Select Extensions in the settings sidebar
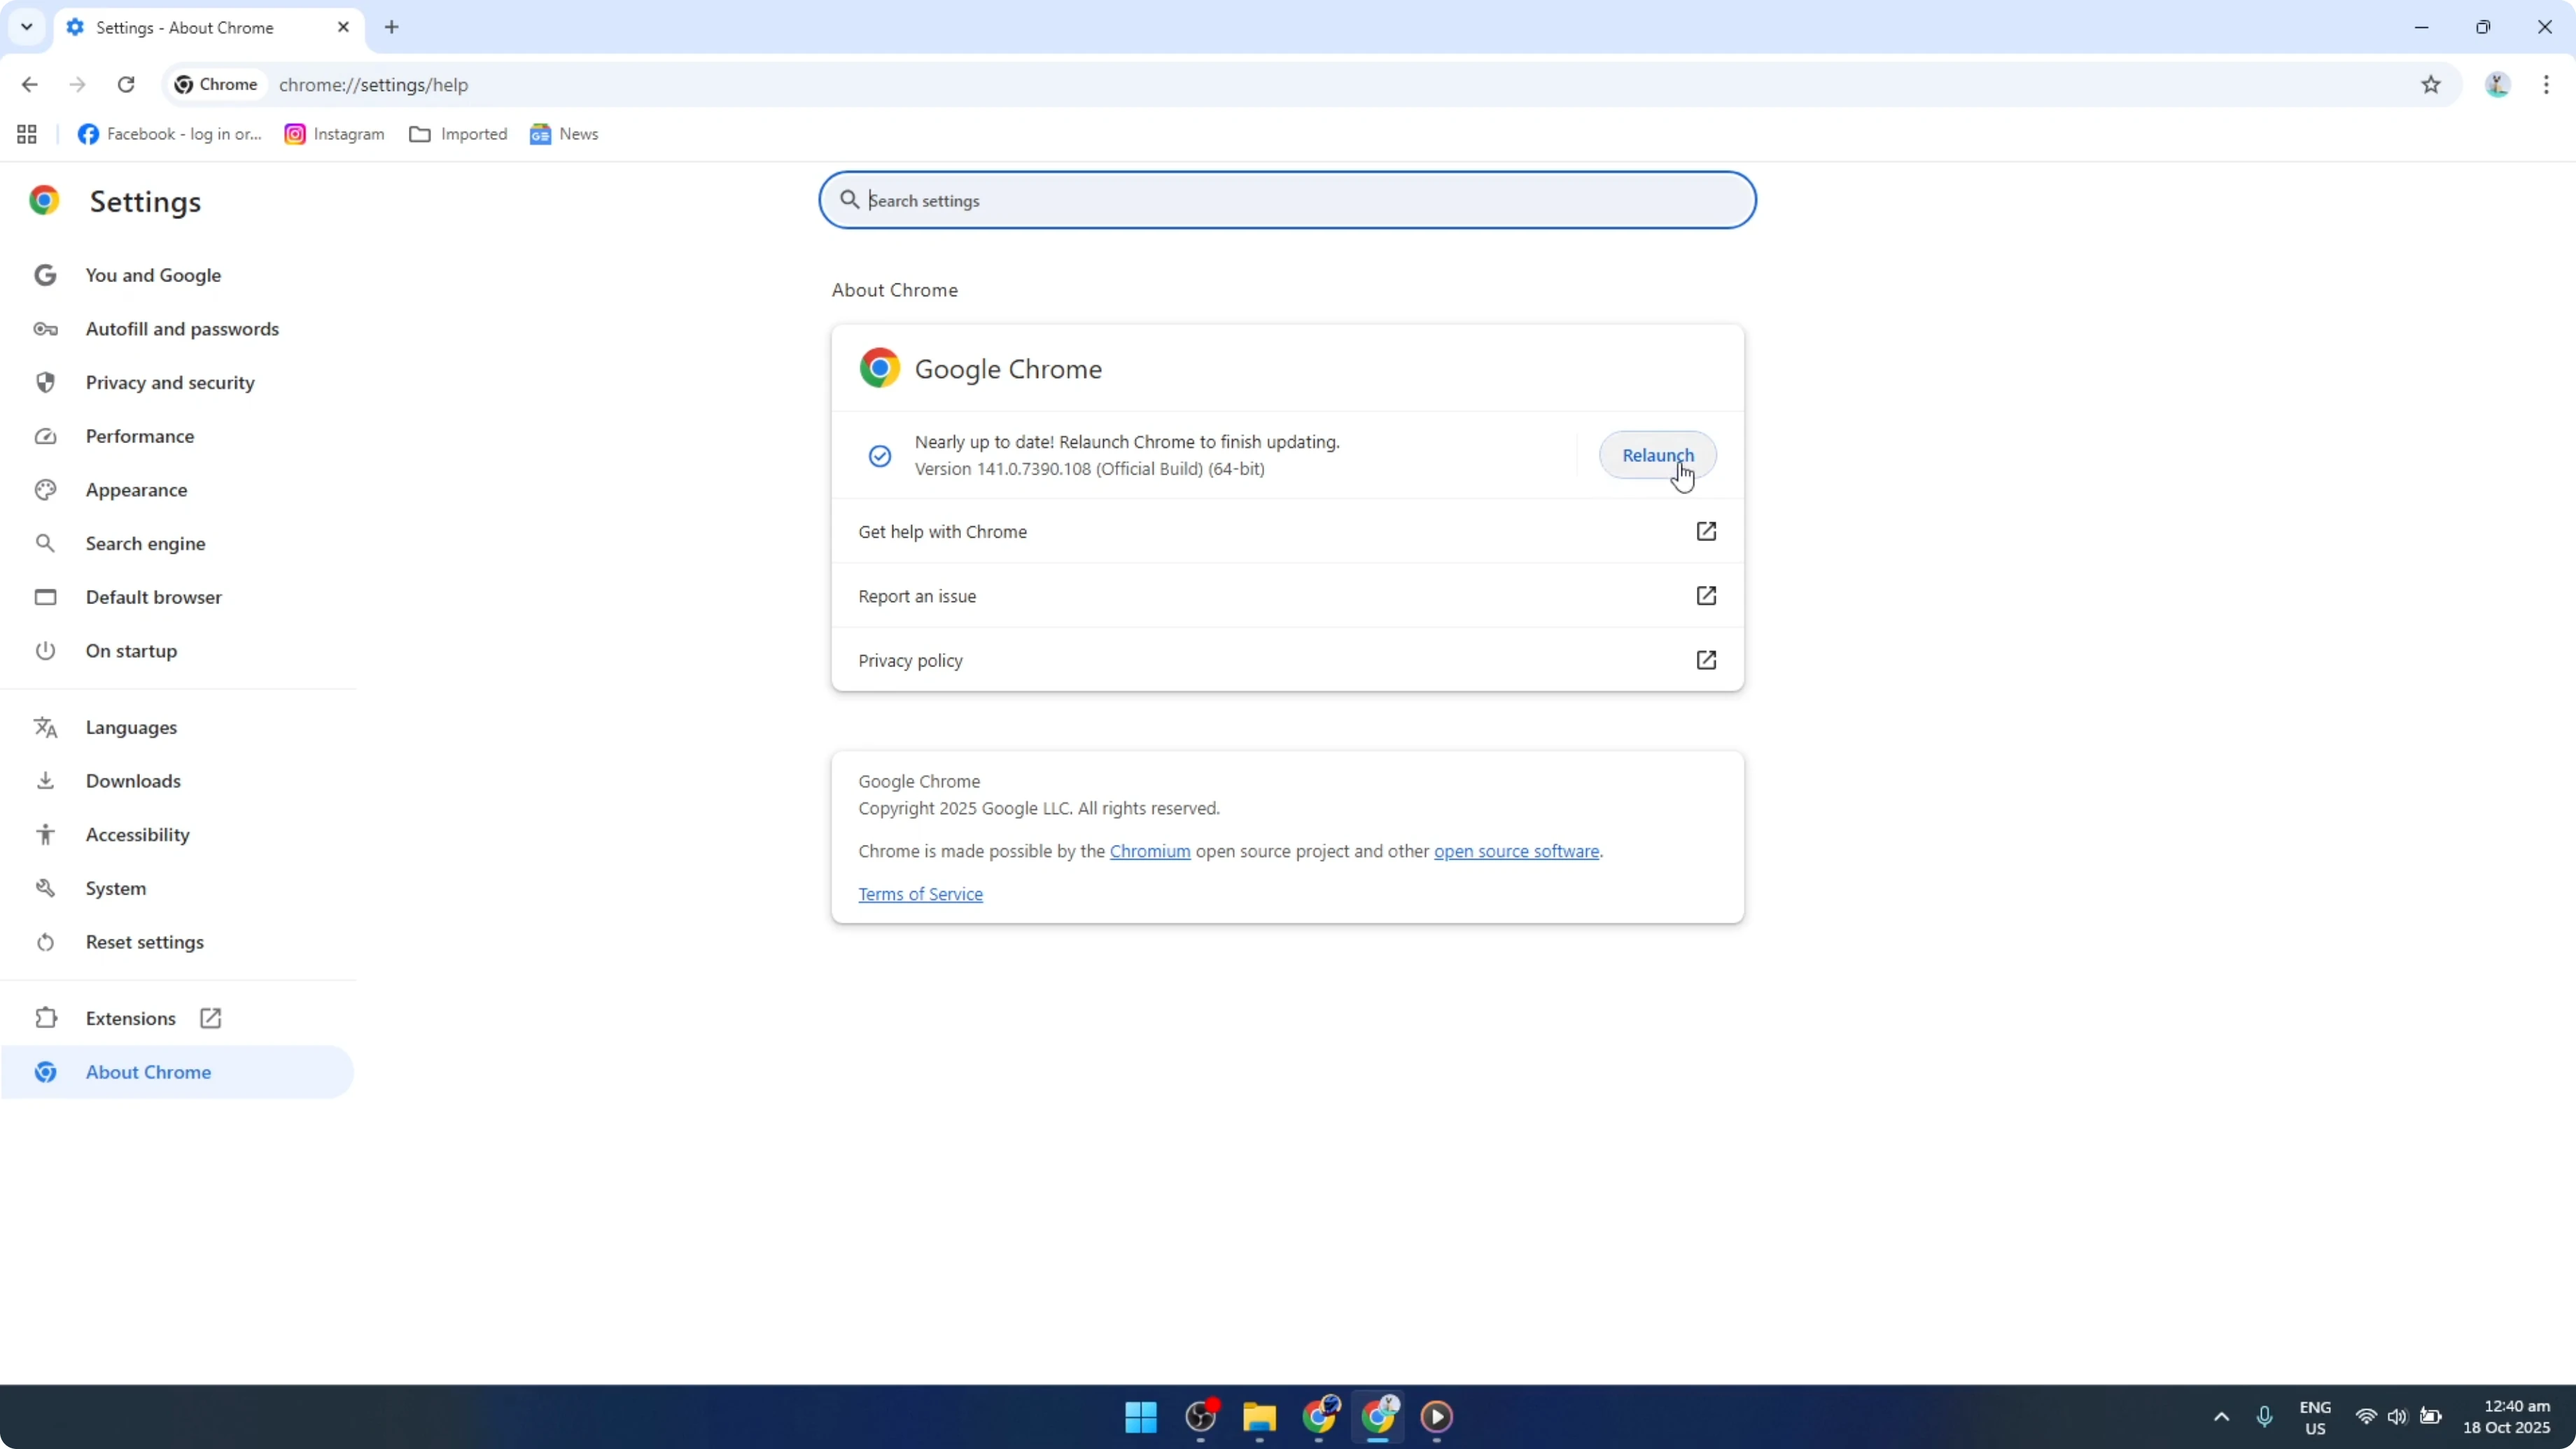The height and width of the screenshot is (1449, 2576). pyautogui.click(x=130, y=1017)
